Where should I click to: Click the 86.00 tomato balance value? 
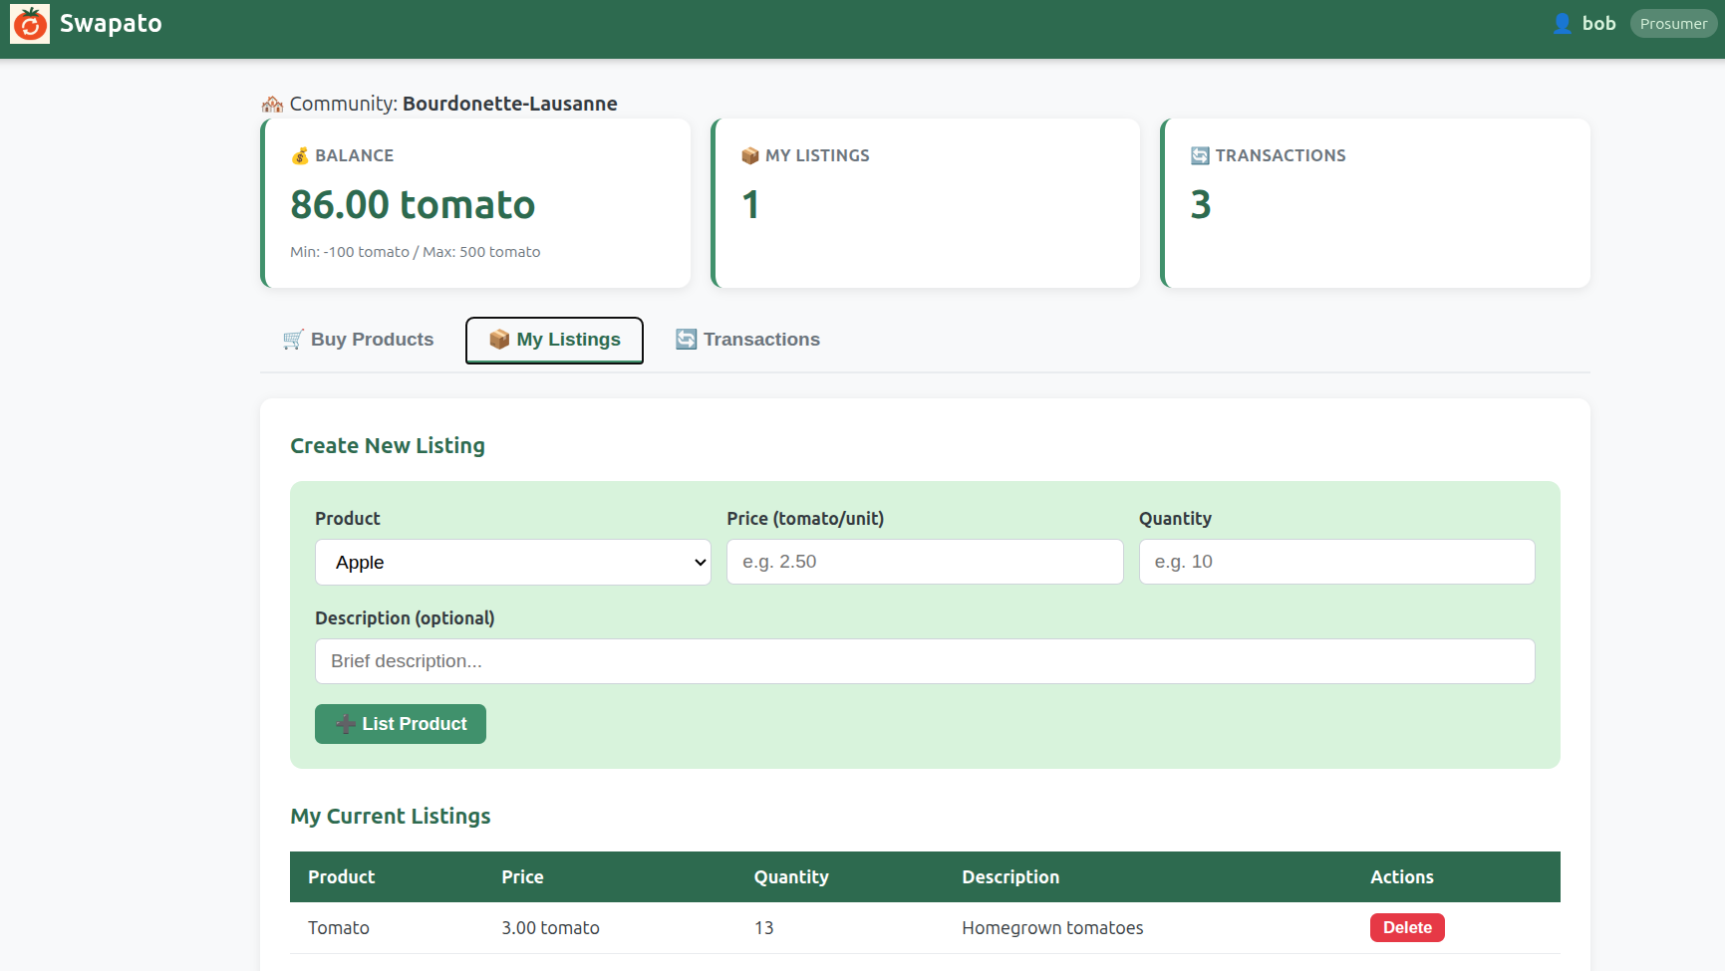413,204
